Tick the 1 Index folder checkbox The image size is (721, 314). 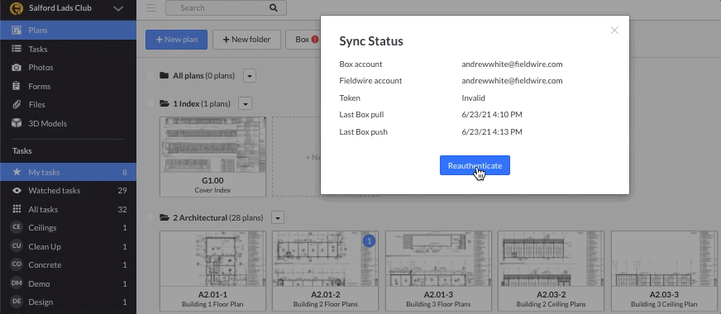pos(150,103)
